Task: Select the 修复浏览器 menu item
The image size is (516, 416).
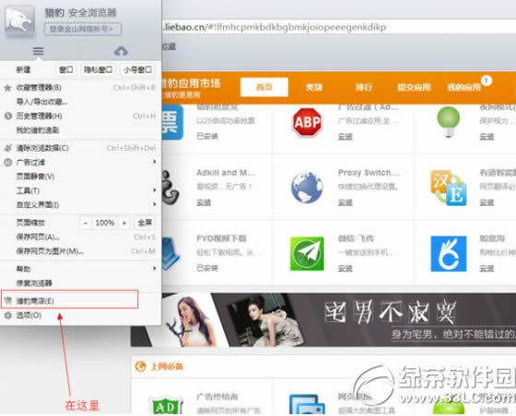Action: (x=81, y=283)
